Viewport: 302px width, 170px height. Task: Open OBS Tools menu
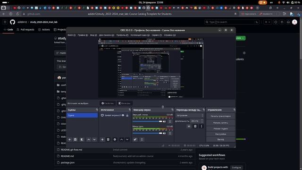(x=157, y=35)
